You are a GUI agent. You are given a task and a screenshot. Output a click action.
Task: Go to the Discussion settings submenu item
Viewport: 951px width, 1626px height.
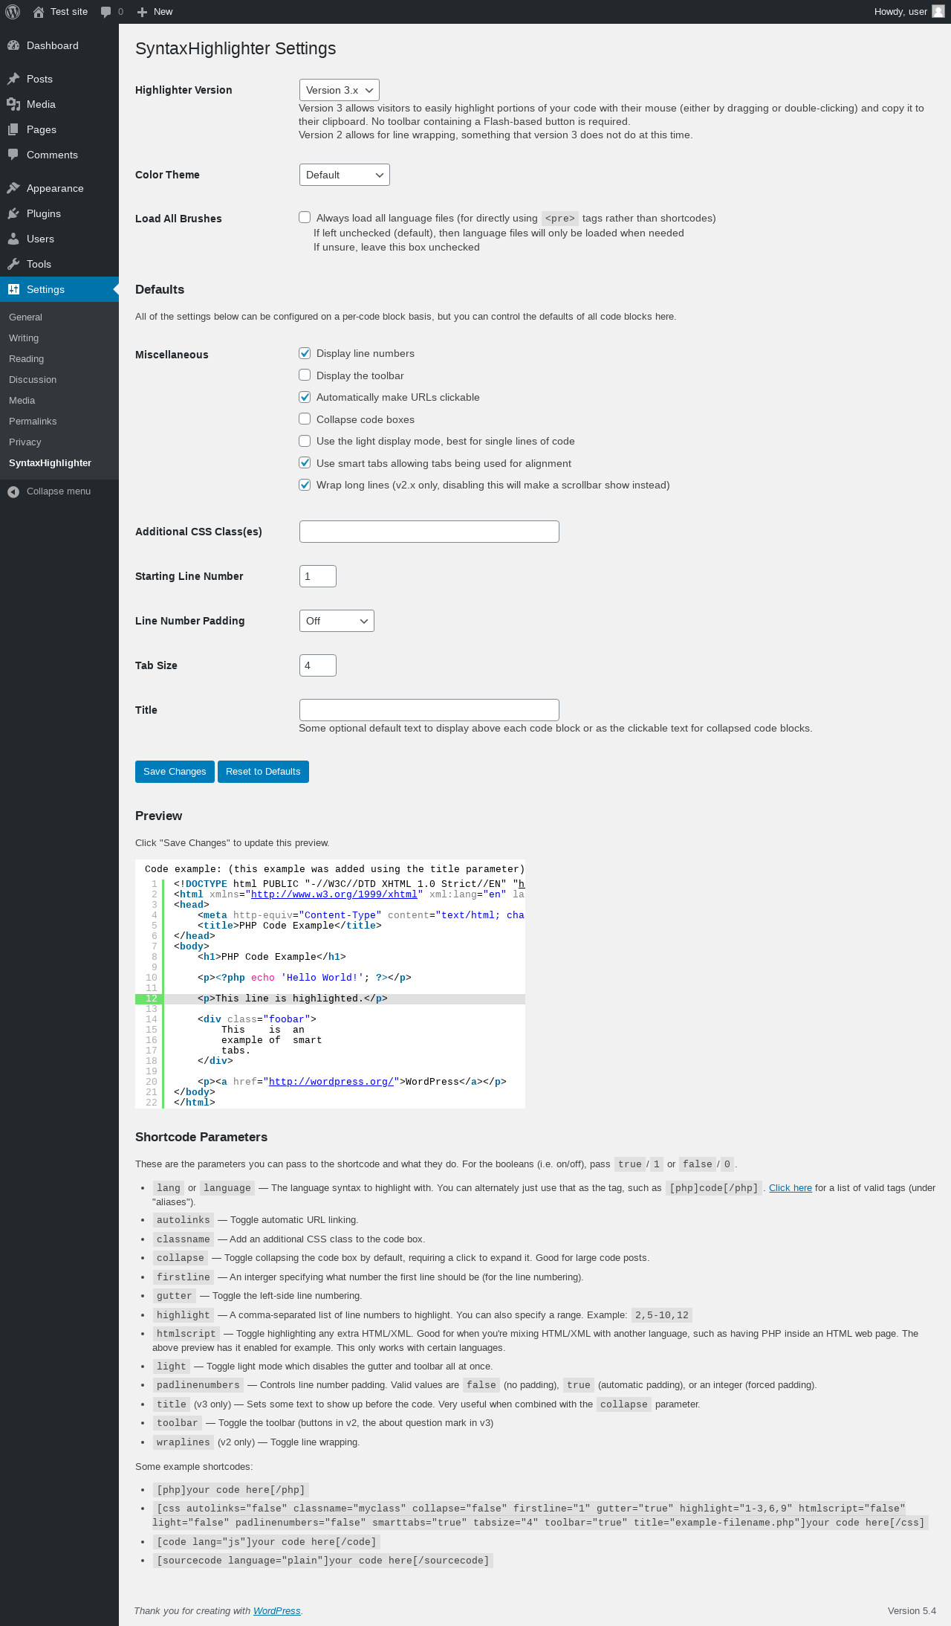tap(33, 380)
